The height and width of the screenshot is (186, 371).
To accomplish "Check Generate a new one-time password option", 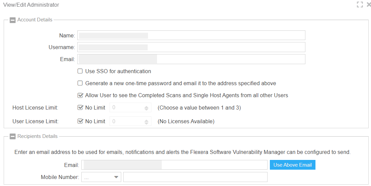I will click(x=80, y=83).
